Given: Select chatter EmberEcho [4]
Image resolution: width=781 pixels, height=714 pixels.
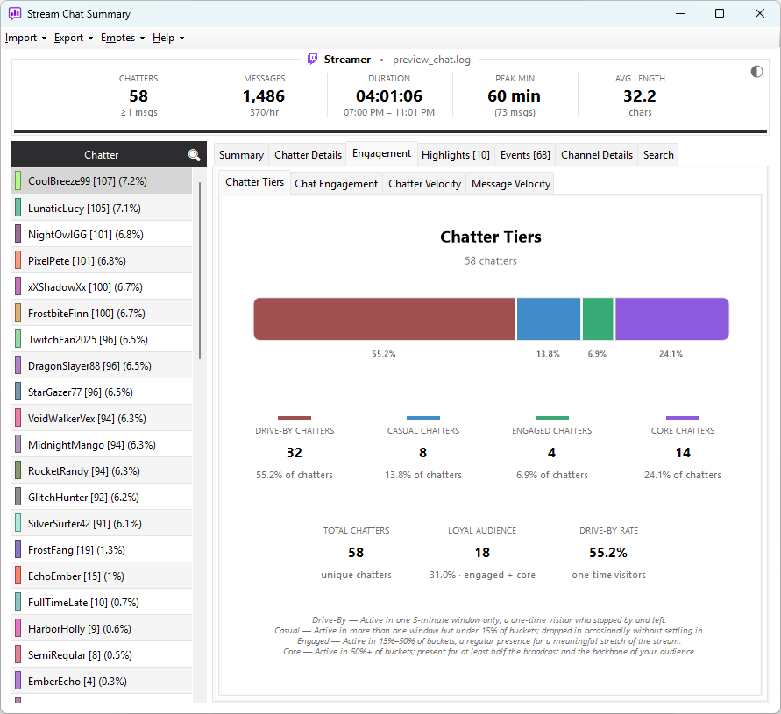Looking at the screenshot, I should pos(102,682).
